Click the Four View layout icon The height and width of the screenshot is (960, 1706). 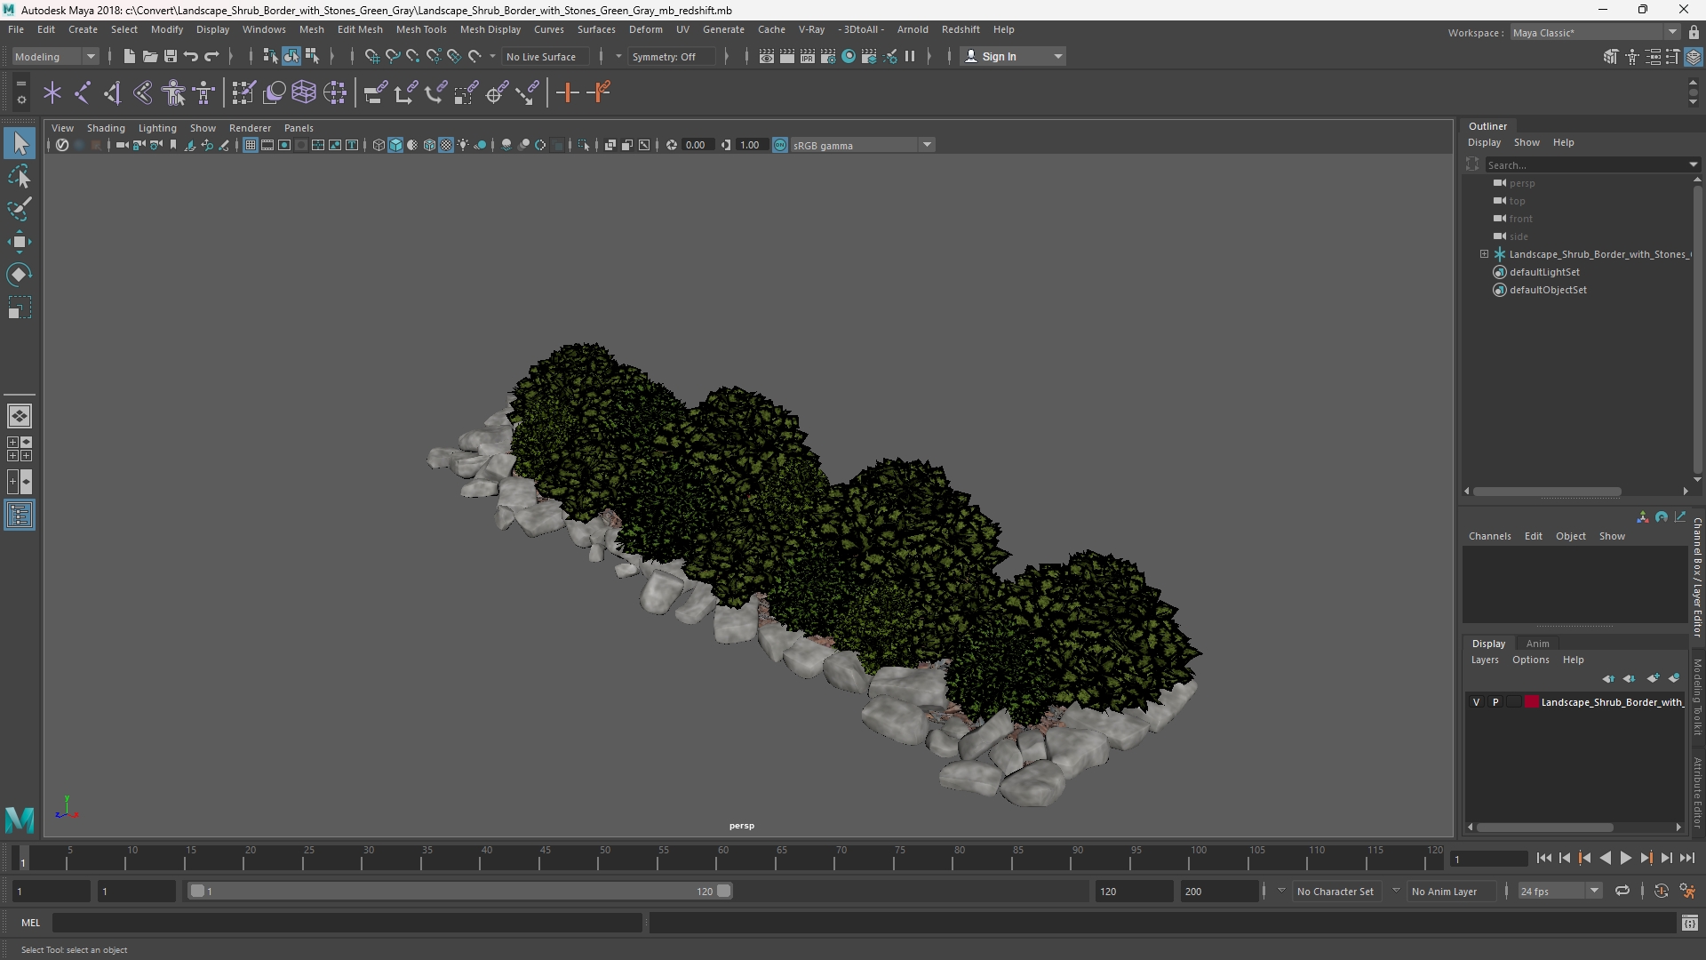click(20, 449)
